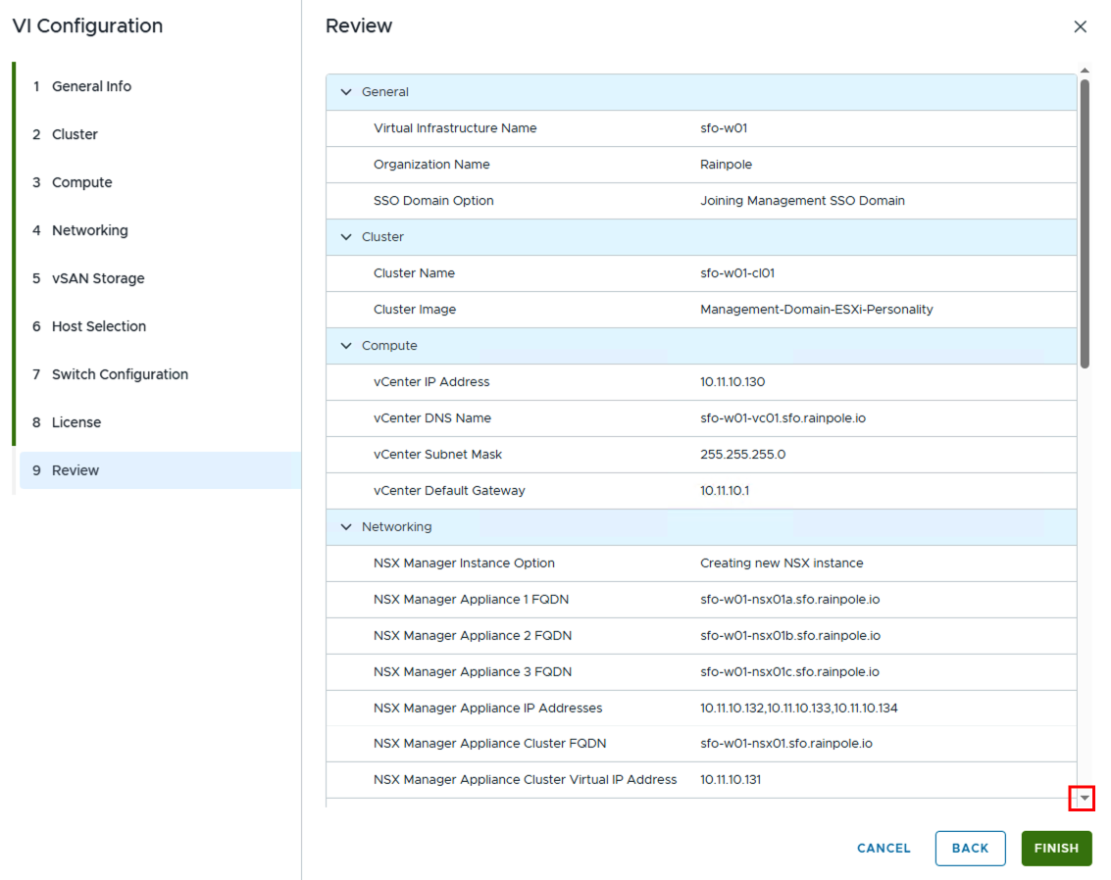Select step 9 Review
The width and height of the screenshot is (1111, 880).
pyautogui.click(x=76, y=470)
